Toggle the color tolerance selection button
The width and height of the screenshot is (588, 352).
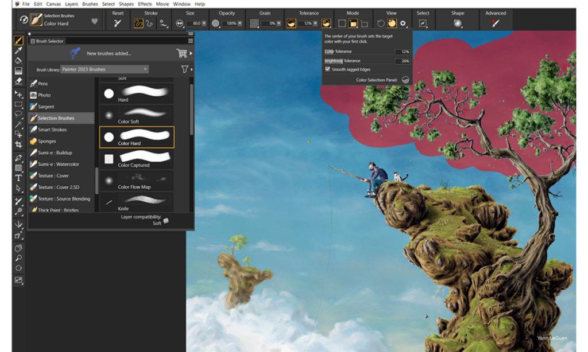[x=291, y=23]
